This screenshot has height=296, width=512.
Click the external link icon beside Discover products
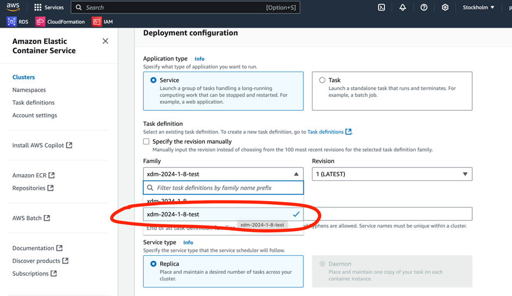(65, 261)
